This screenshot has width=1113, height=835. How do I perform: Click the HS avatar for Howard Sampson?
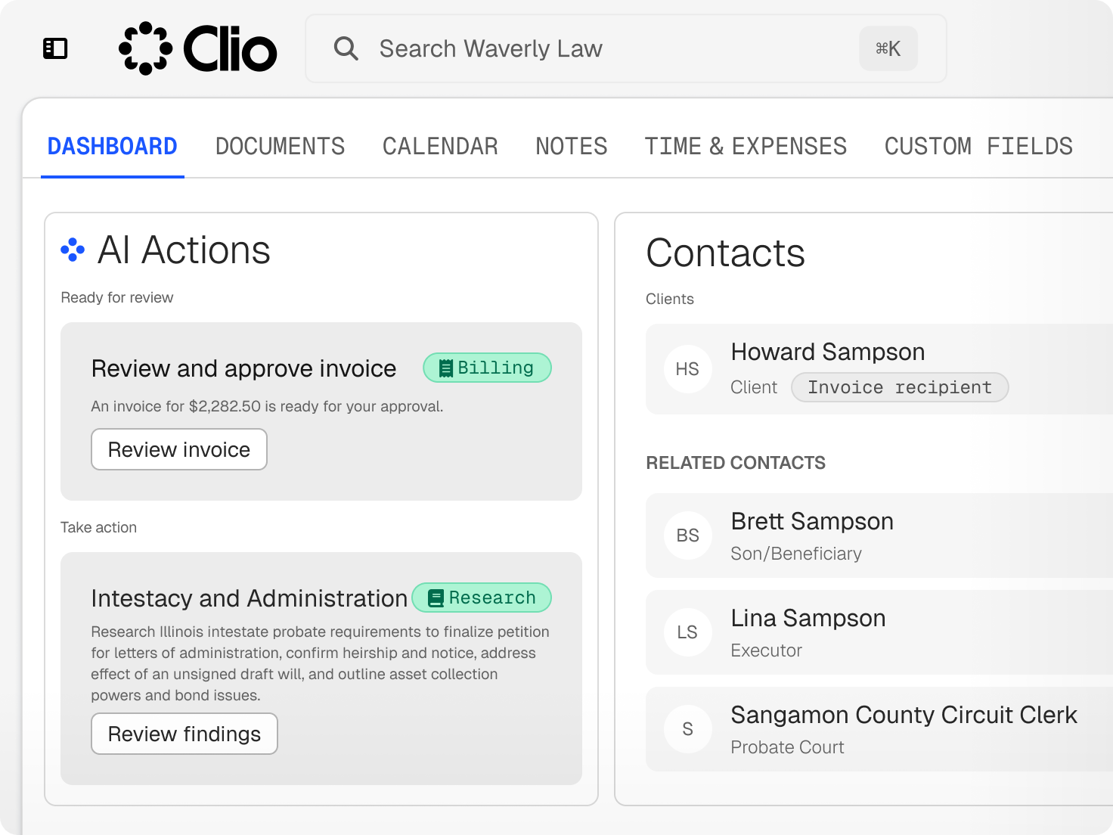687,369
